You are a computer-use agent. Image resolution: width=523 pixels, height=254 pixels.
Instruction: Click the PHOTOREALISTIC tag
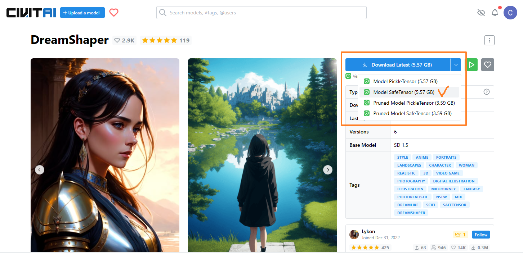[x=412, y=197]
